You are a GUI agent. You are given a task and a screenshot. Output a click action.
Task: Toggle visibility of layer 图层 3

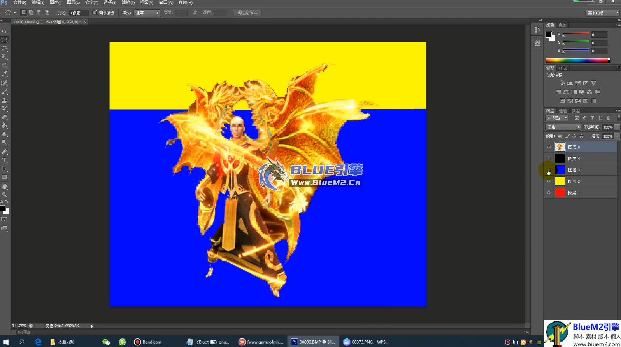pyautogui.click(x=549, y=170)
